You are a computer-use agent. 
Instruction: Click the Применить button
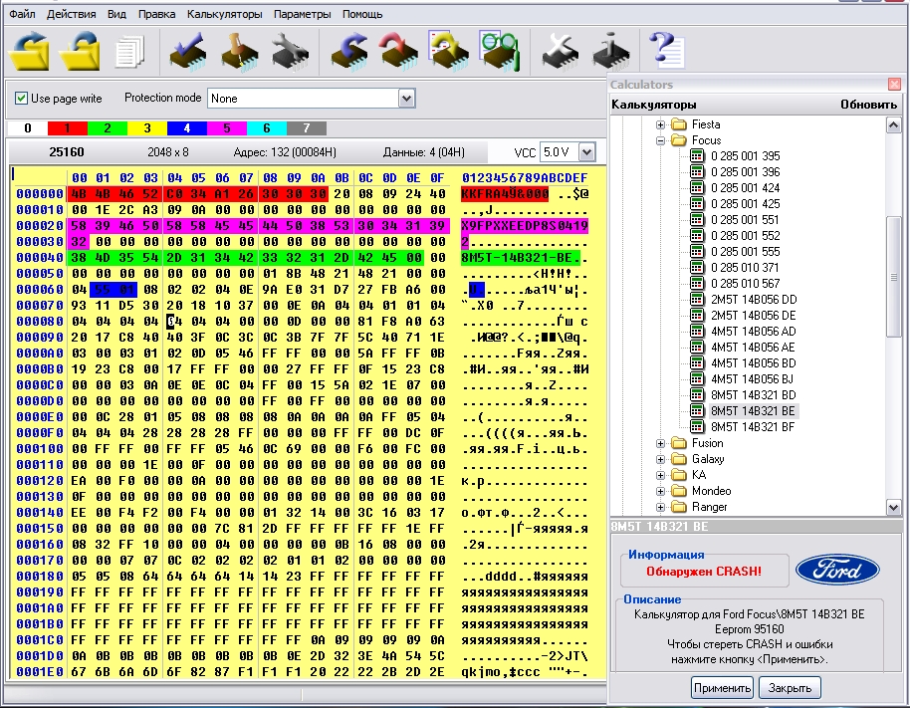(722, 688)
